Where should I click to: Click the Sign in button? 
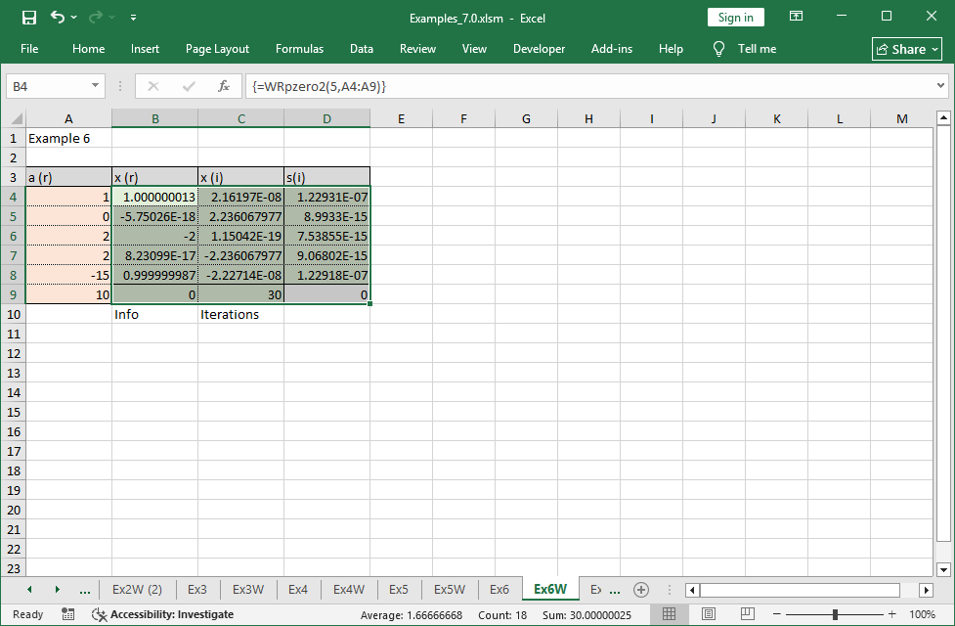click(x=735, y=18)
